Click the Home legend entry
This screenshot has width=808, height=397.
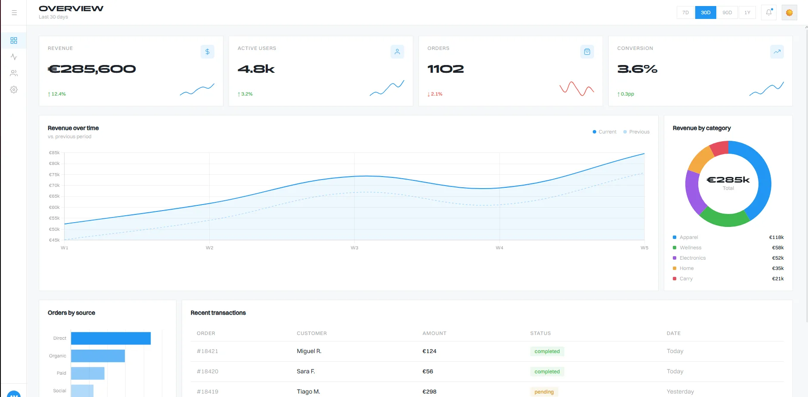point(728,268)
